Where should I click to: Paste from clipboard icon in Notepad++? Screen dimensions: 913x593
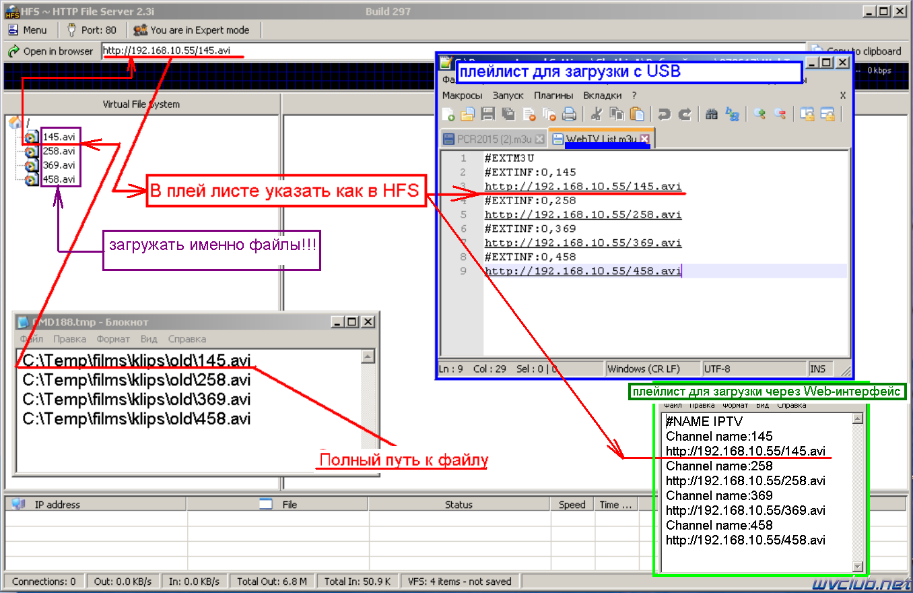coord(637,115)
